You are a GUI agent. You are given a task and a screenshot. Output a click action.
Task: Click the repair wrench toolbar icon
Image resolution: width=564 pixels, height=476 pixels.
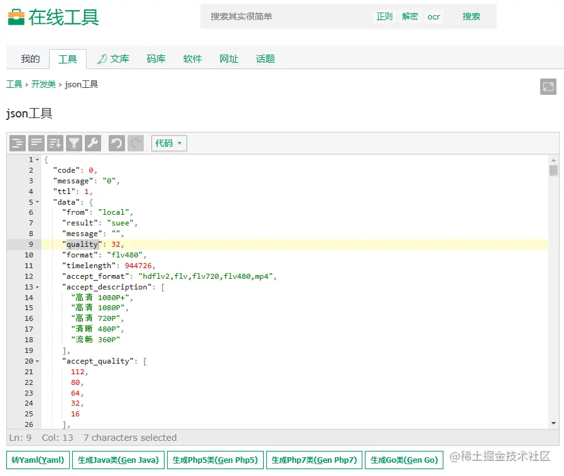93,143
